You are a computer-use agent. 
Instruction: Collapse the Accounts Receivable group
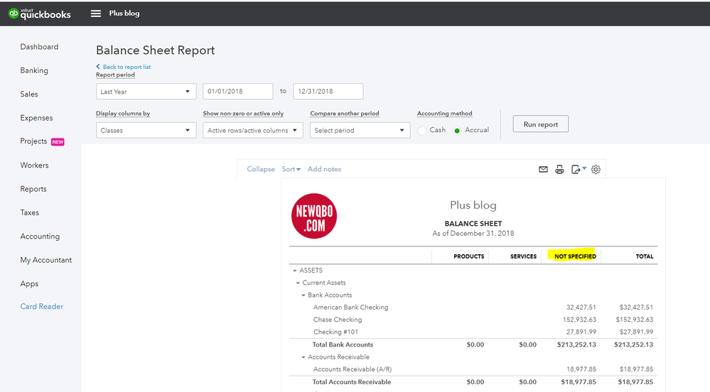(x=303, y=357)
